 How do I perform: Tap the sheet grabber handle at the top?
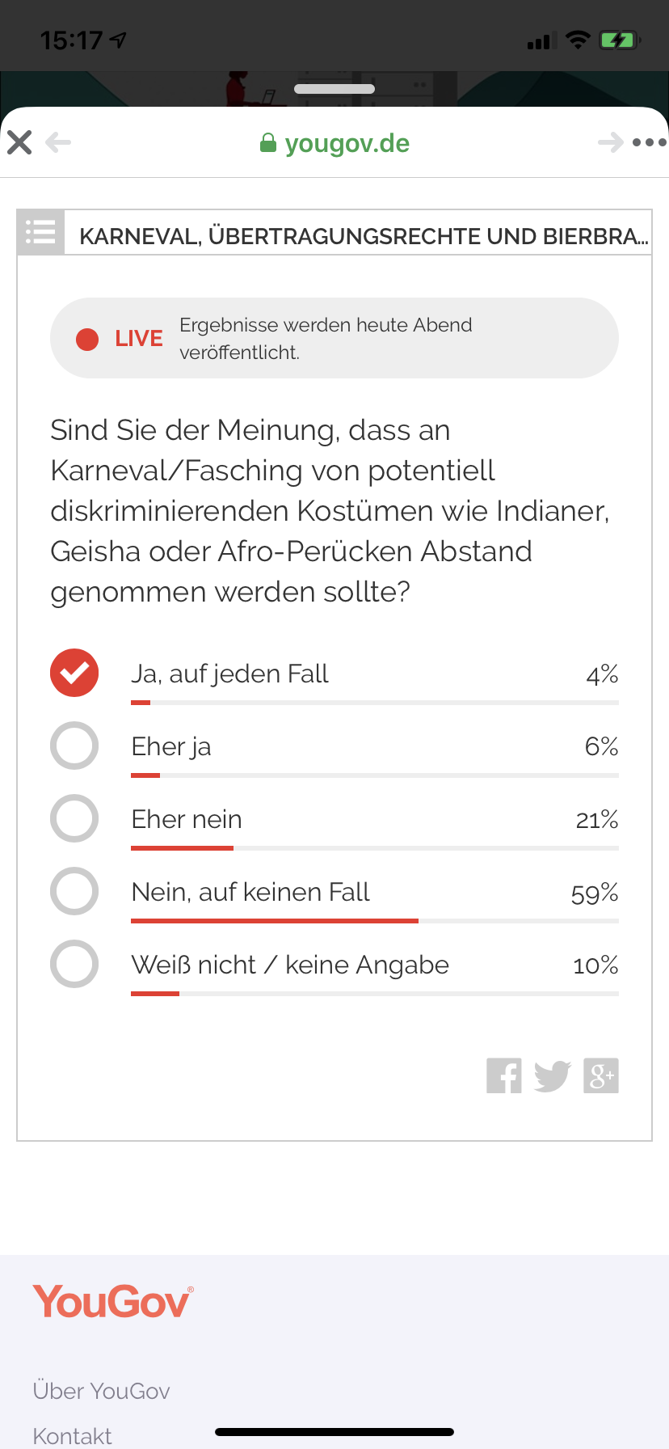[x=334, y=89]
